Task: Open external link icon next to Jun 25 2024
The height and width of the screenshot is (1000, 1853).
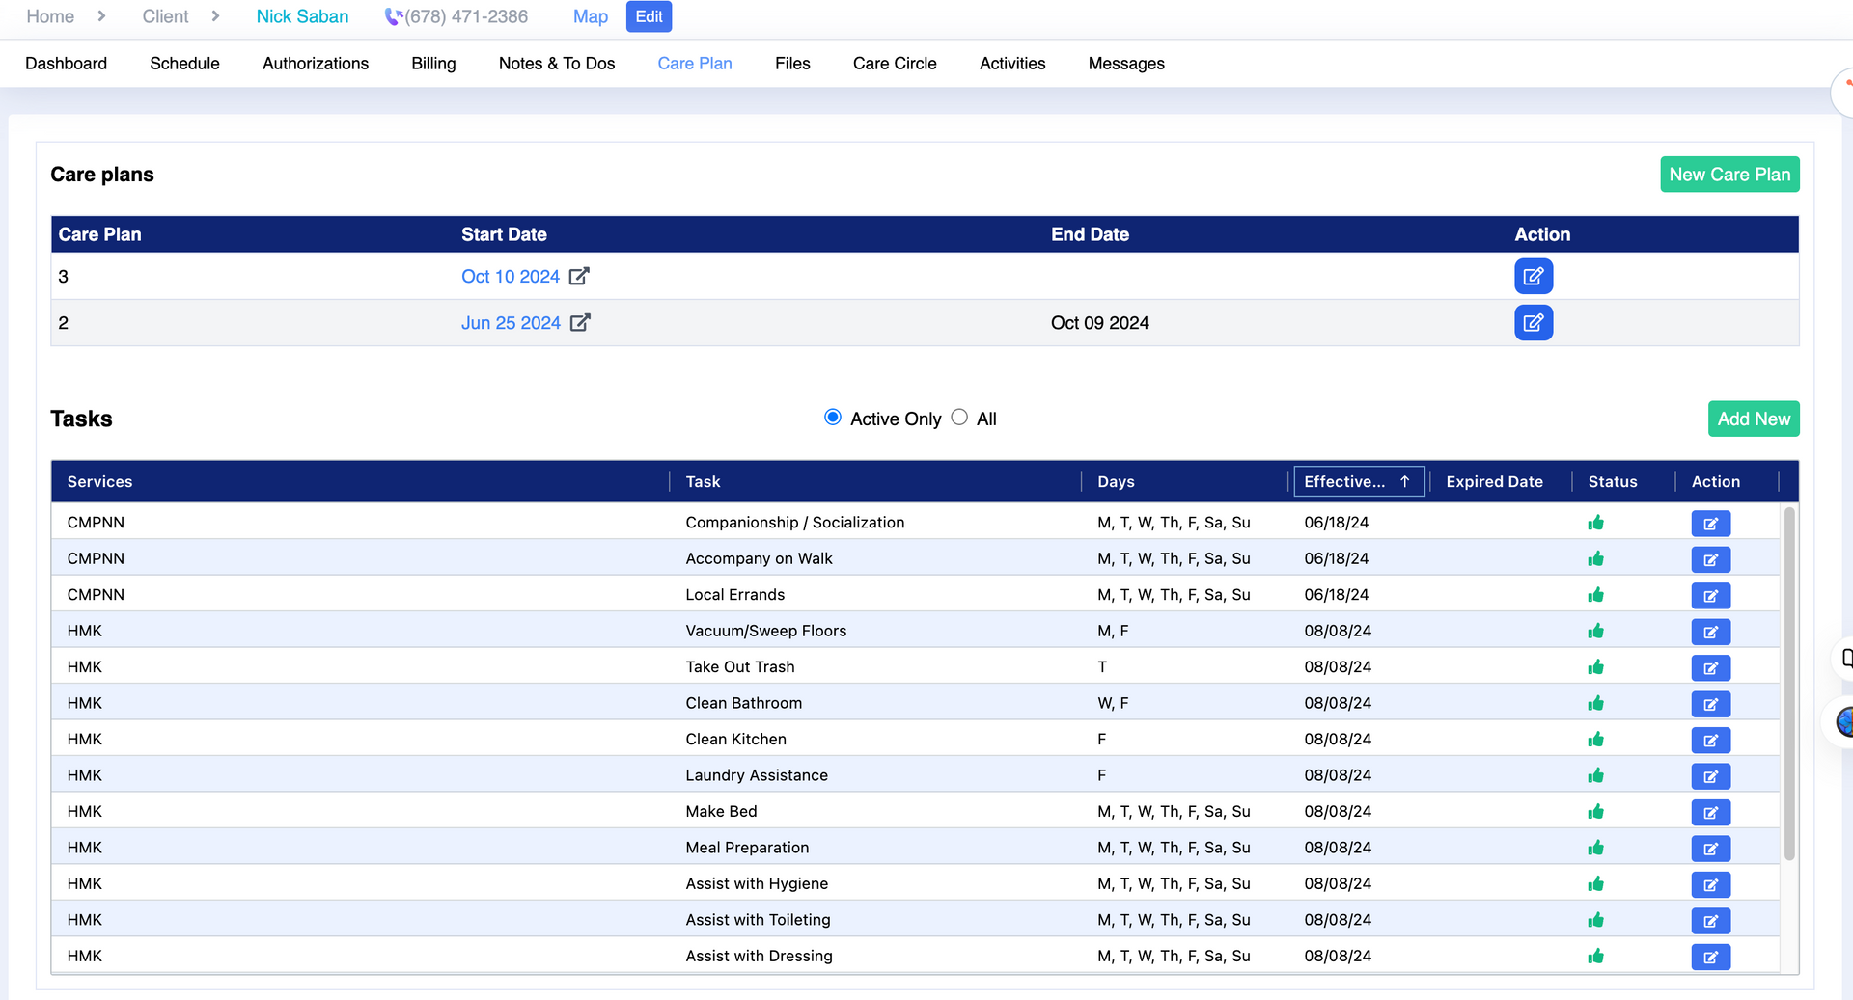Action: [x=580, y=323]
